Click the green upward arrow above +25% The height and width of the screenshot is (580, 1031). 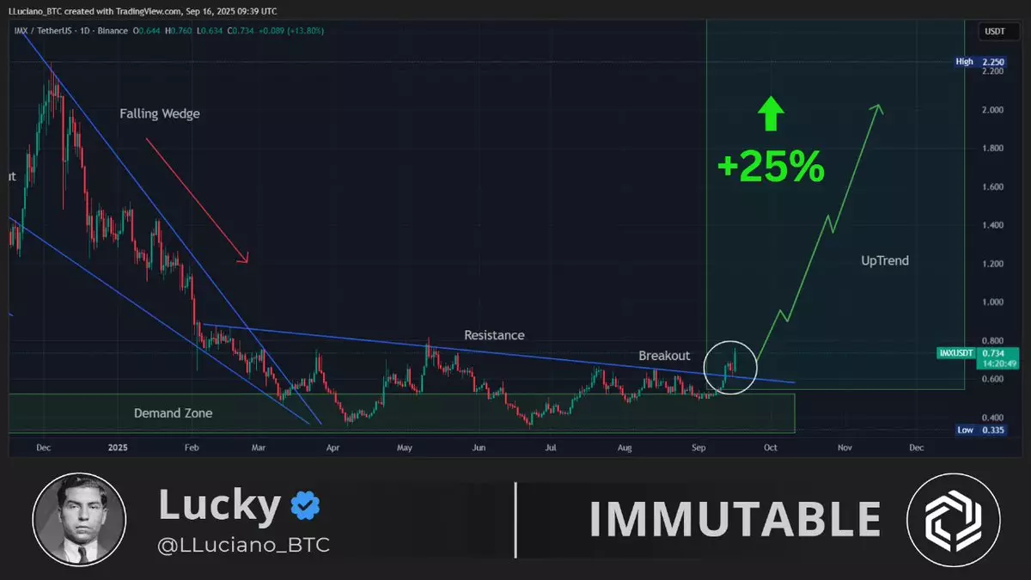pyautogui.click(x=771, y=114)
